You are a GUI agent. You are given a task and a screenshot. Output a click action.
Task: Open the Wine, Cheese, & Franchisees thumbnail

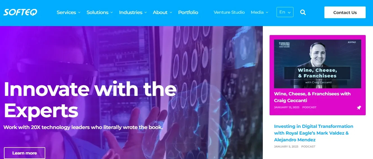pyautogui.click(x=318, y=64)
